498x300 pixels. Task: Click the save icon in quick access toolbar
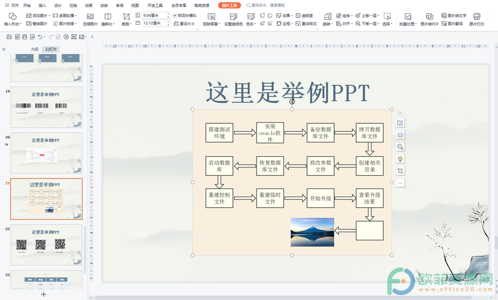pyautogui.click(x=9, y=37)
